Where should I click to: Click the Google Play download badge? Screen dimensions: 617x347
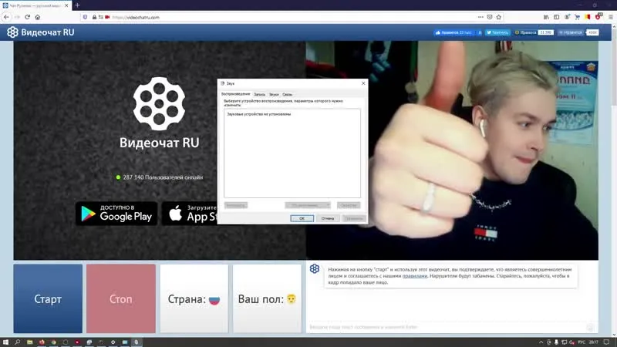116,214
